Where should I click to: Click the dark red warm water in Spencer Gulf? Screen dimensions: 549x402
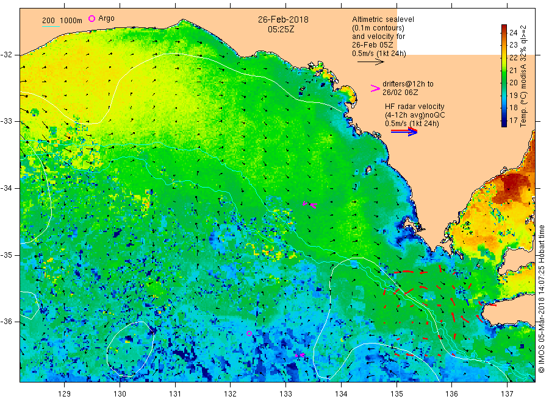coord(511,189)
